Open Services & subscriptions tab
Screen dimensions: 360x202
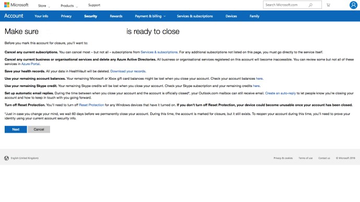tap(195, 16)
